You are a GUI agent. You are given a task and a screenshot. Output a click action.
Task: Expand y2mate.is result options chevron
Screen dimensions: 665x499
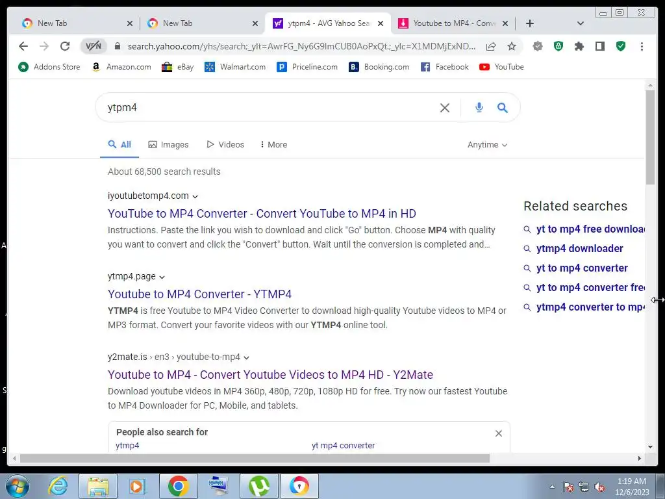(246, 358)
